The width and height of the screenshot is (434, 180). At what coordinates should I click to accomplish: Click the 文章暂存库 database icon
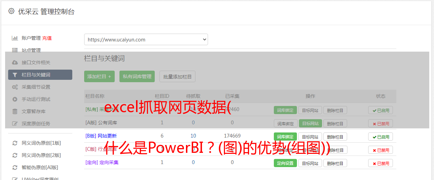(15, 111)
